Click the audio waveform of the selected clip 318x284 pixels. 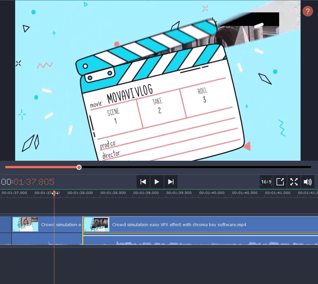200,239
